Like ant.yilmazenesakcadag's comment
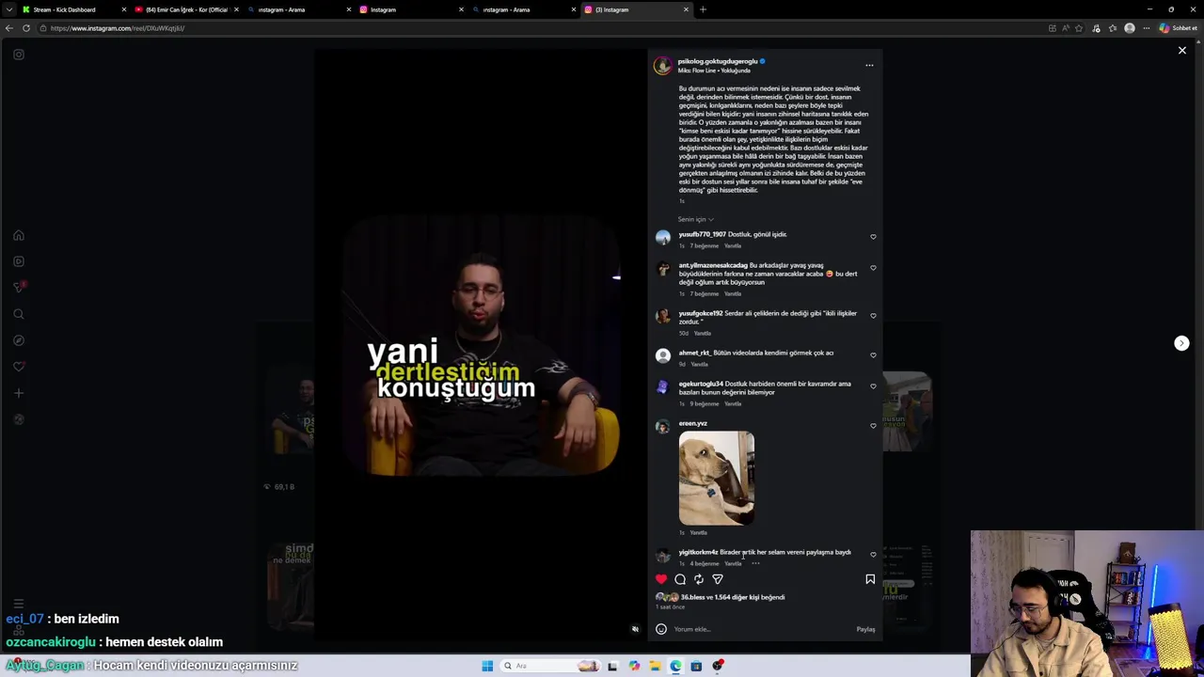1204x677 pixels. (x=873, y=268)
